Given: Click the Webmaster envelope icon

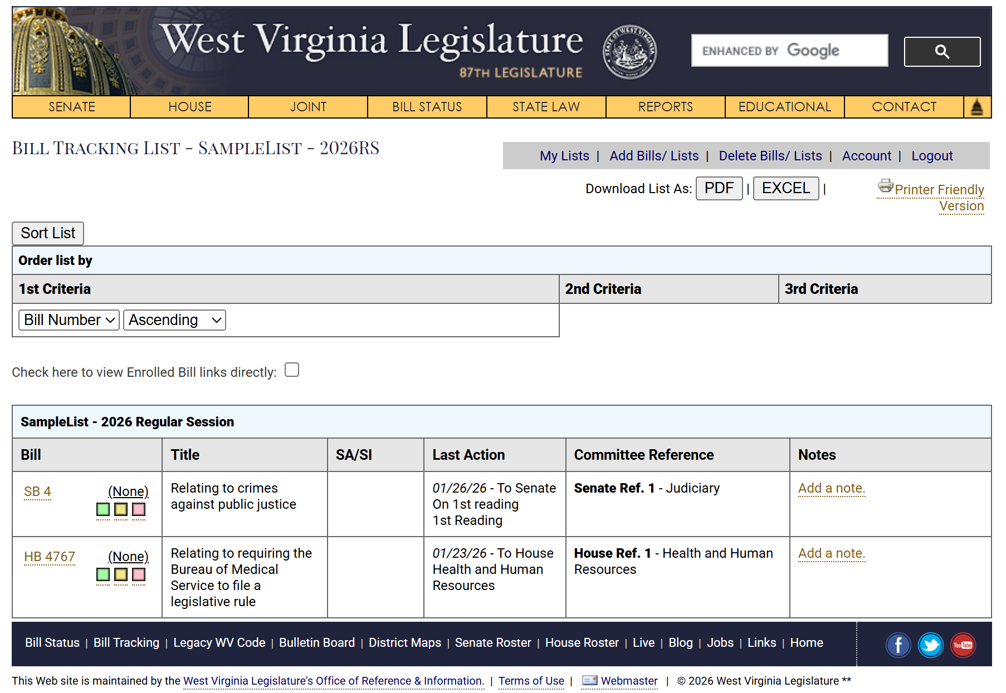Looking at the screenshot, I should pyautogui.click(x=589, y=680).
